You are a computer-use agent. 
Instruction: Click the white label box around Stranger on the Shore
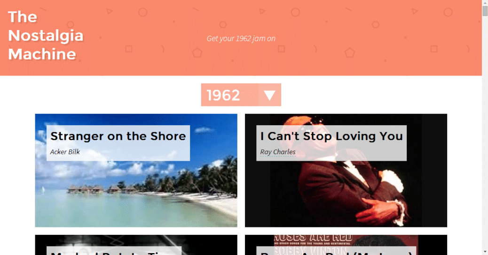(x=118, y=143)
